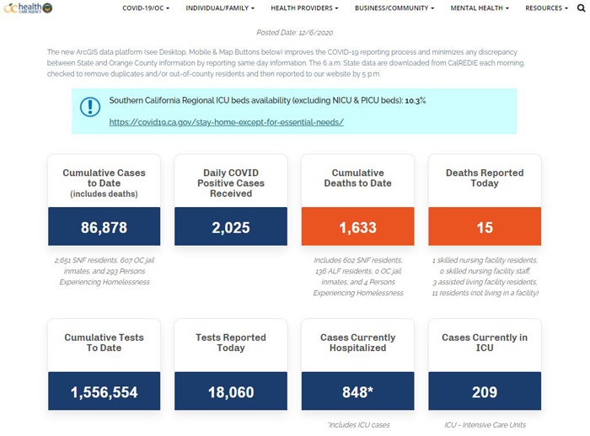This screenshot has width=590, height=436.
Task: Click the 2,025 daily cases value
Action: 231,227
